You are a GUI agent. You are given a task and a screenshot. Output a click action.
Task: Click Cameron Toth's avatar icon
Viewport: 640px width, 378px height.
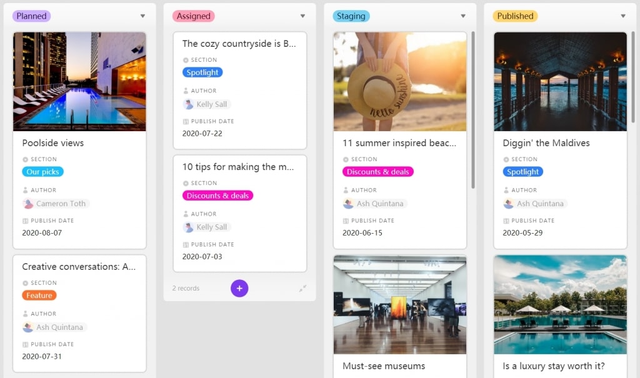point(28,203)
